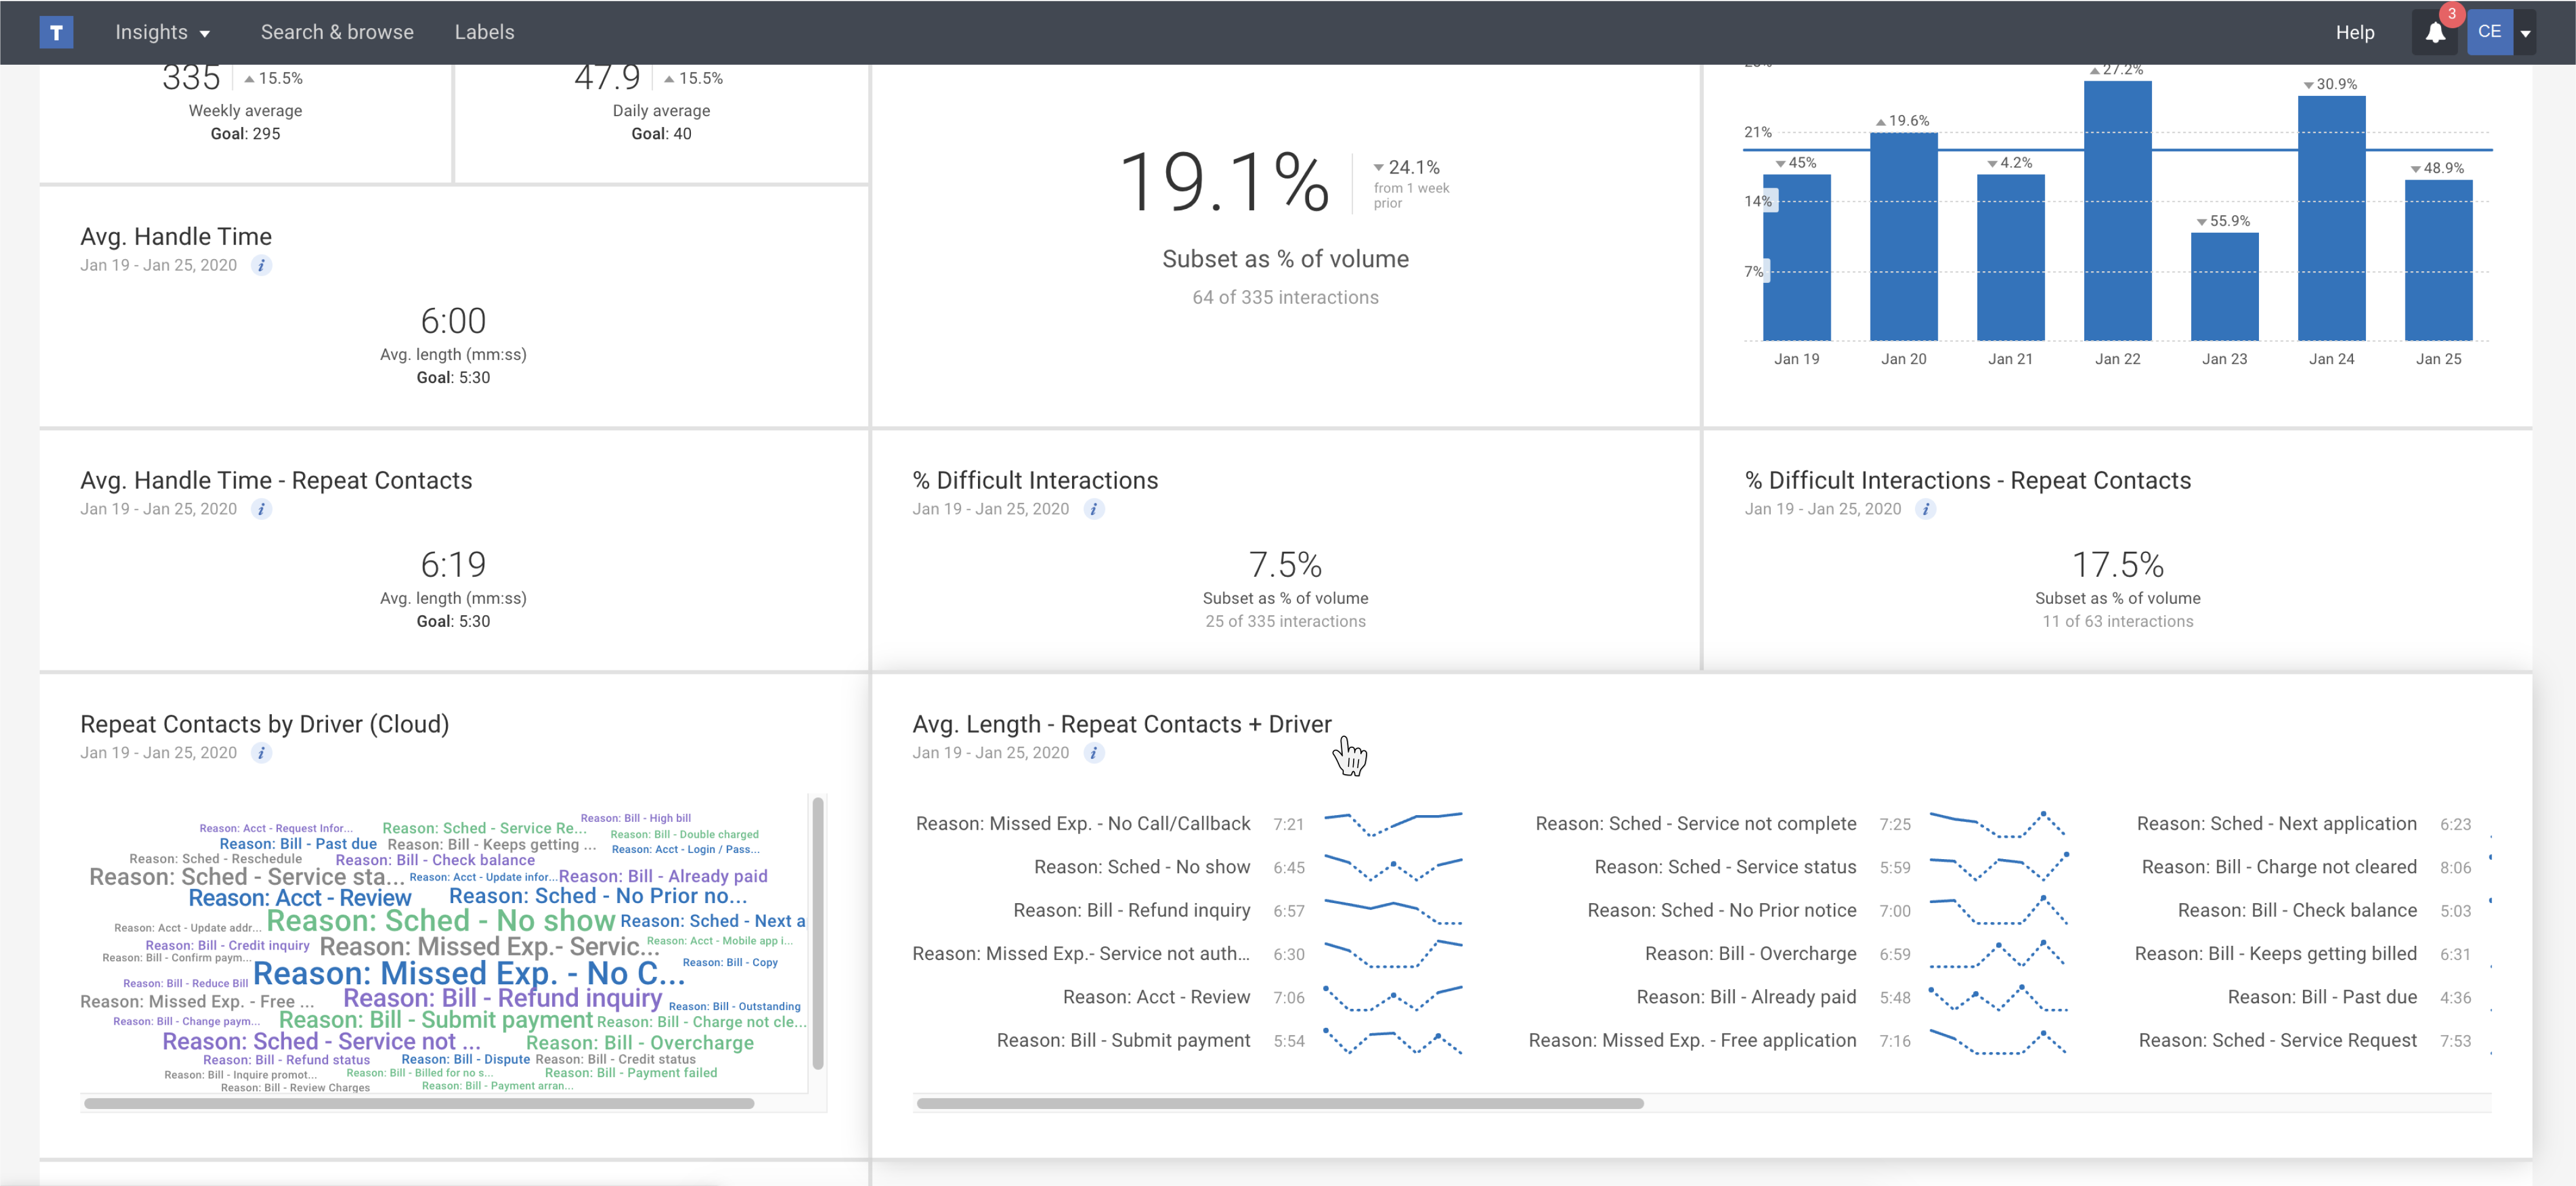Click info icon under % Difficult Interactions - Repeat Contacts
The width and height of the screenshot is (2576, 1186).
1925,509
